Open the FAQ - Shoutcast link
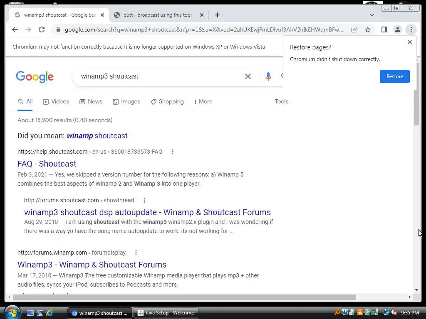 click(47, 164)
